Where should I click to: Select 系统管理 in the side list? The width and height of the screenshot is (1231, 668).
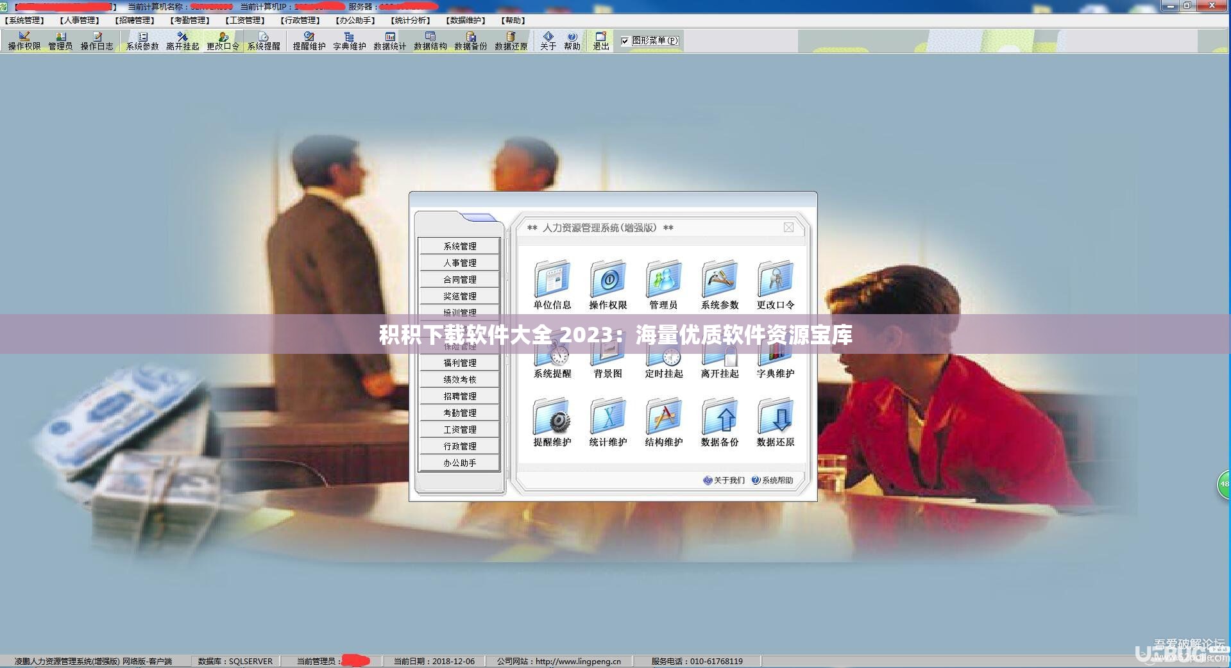click(x=459, y=246)
